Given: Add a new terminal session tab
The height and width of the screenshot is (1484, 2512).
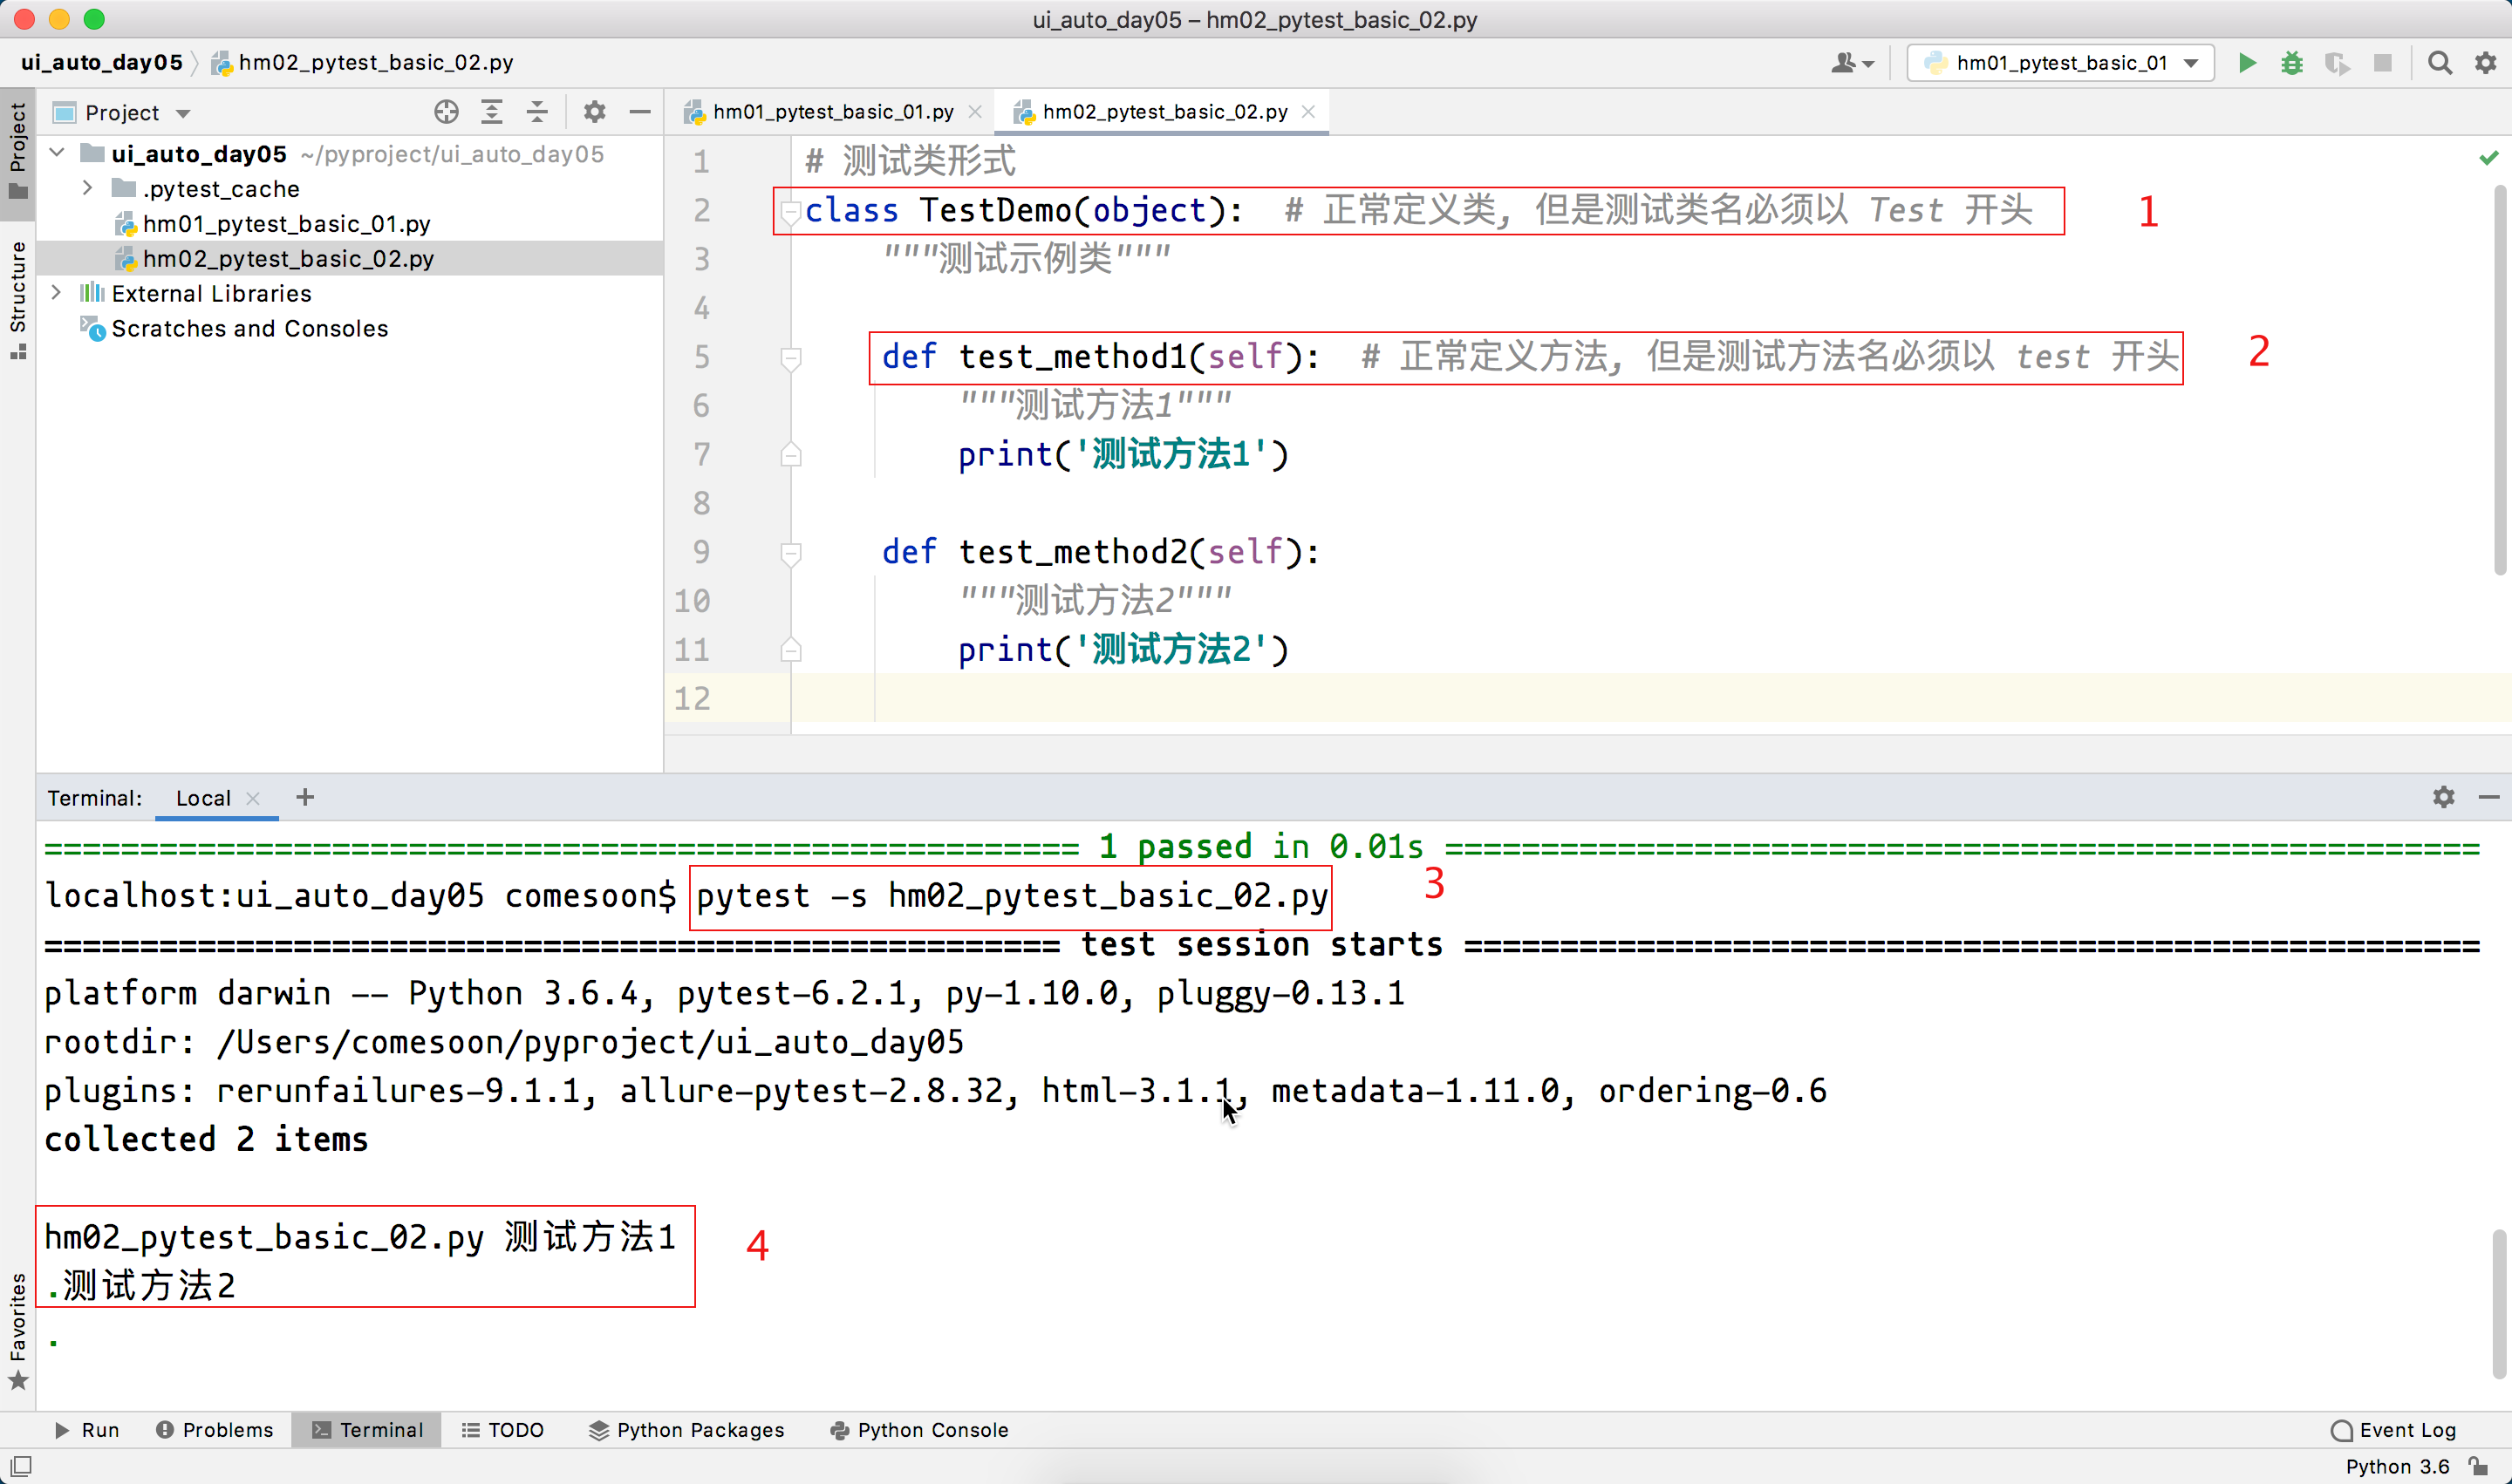Looking at the screenshot, I should 305,797.
